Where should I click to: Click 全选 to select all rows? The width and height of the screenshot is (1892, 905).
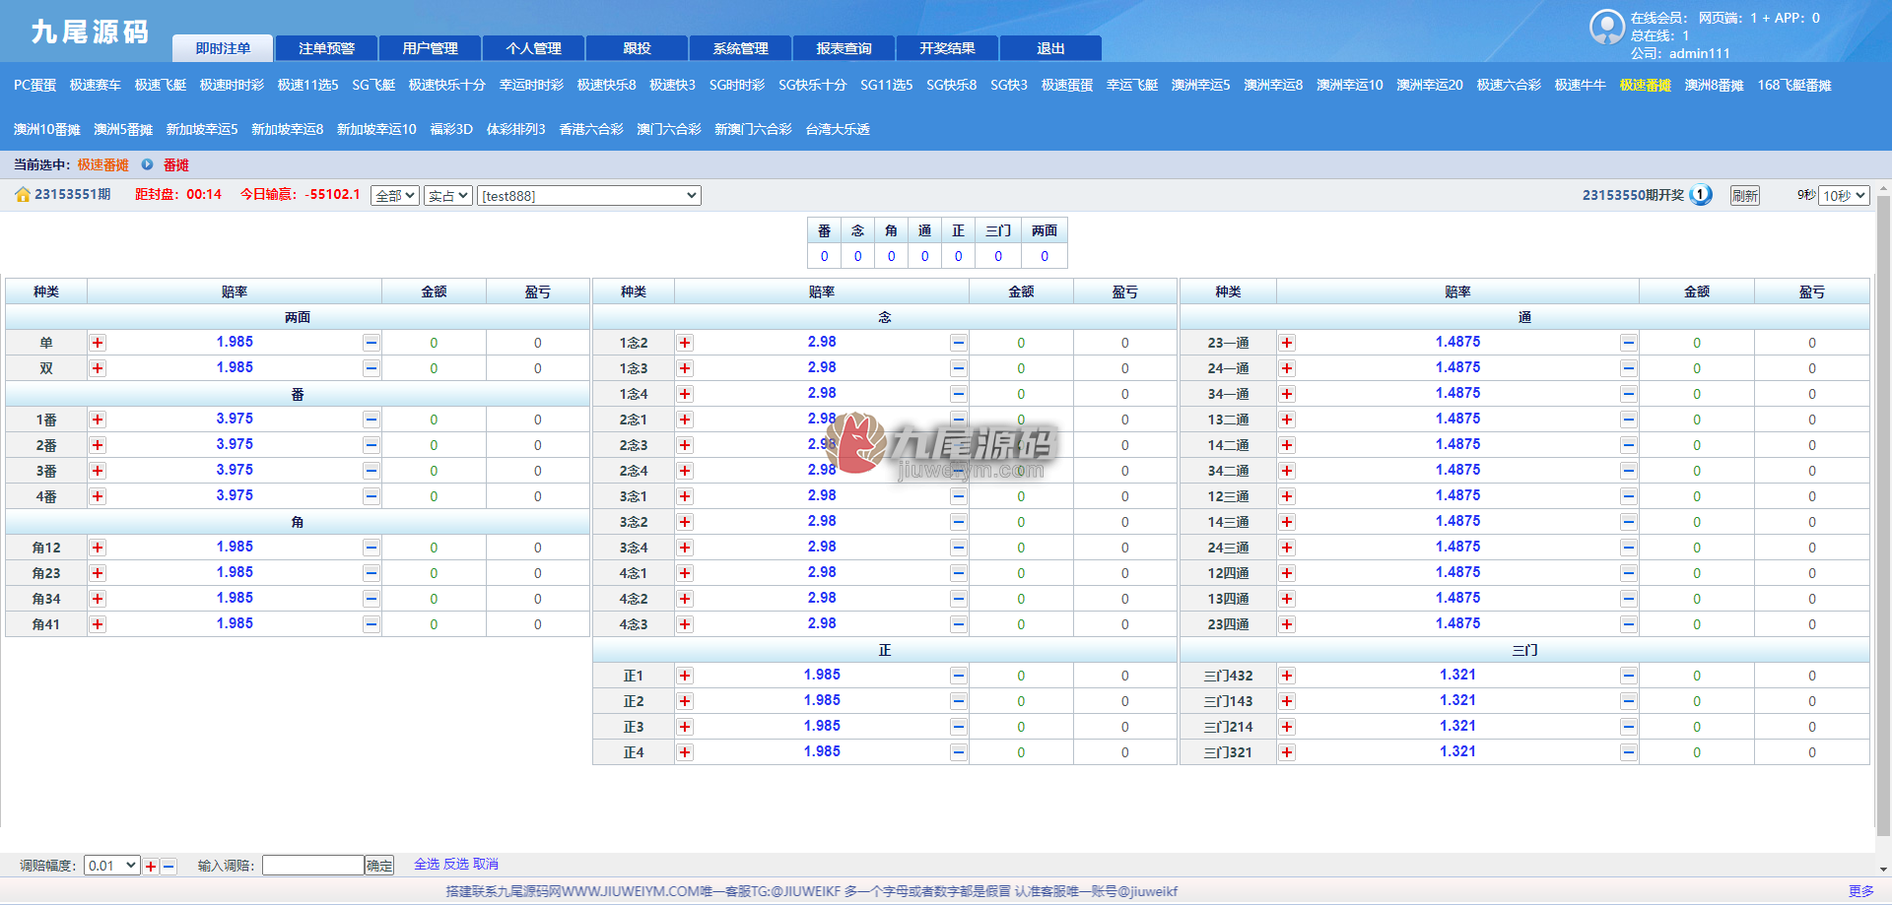pyautogui.click(x=427, y=864)
